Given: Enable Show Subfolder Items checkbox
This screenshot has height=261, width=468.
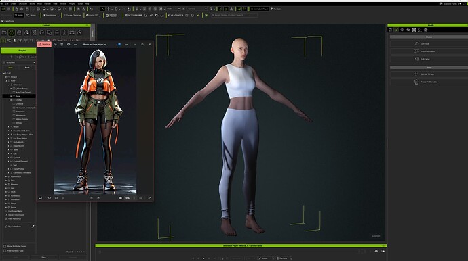Looking at the screenshot, I should tap(5, 246).
